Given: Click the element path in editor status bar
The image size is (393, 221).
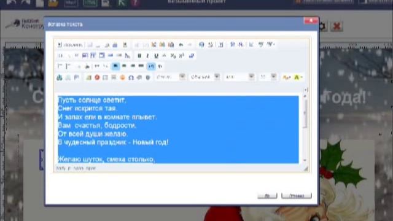Looking at the screenshot, I should click(76, 168).
